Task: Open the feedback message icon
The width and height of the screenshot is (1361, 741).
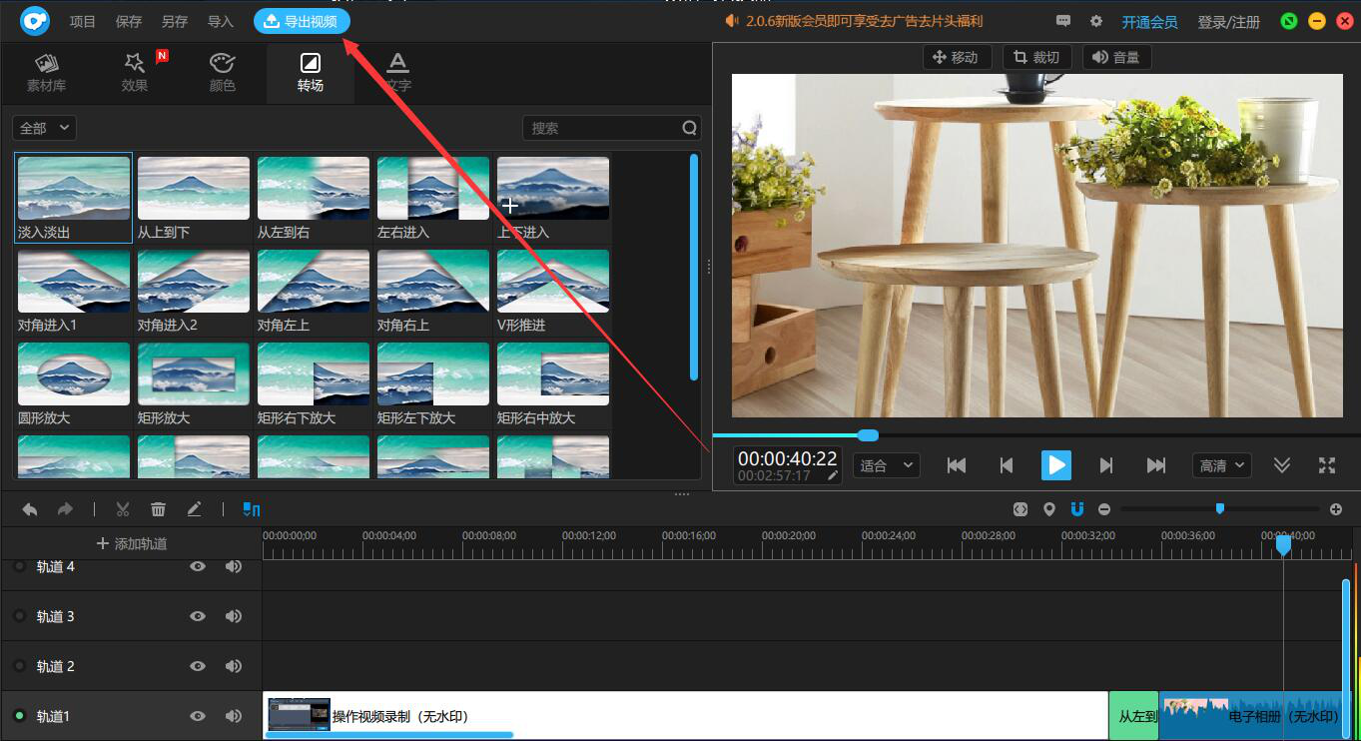Action: [x=1063, y=21]
